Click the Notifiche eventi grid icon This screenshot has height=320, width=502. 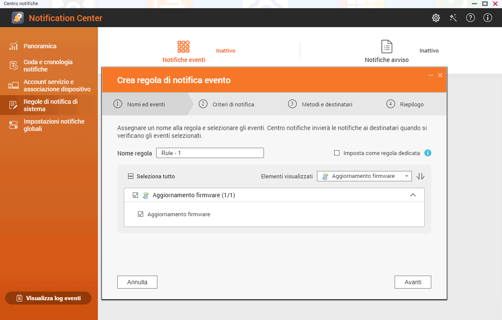click(183, 47)
